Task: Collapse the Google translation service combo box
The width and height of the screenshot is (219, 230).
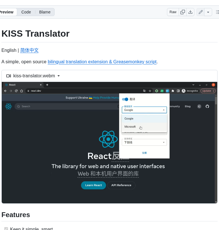Action: tap(144, 110)
